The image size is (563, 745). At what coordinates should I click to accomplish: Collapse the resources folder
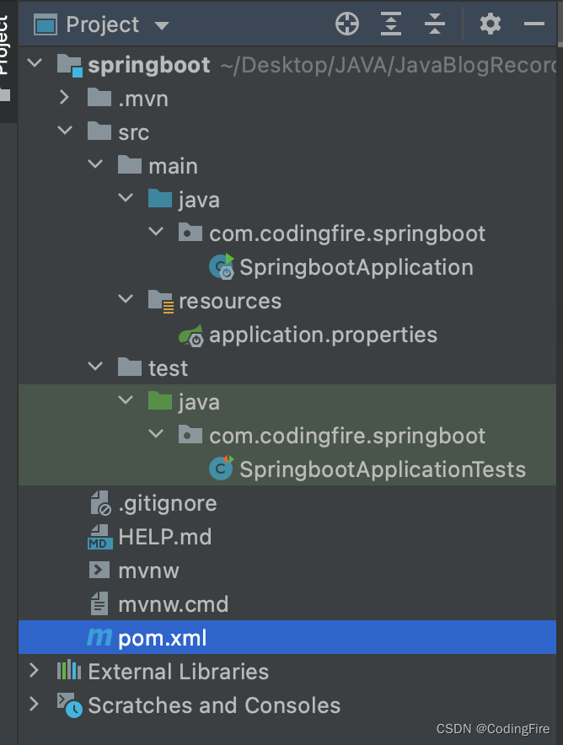126,301
